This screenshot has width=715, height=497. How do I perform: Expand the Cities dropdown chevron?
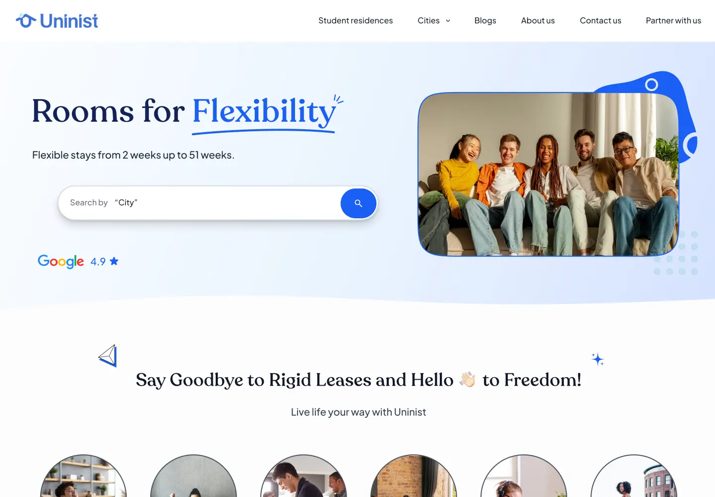coord(448,21)
